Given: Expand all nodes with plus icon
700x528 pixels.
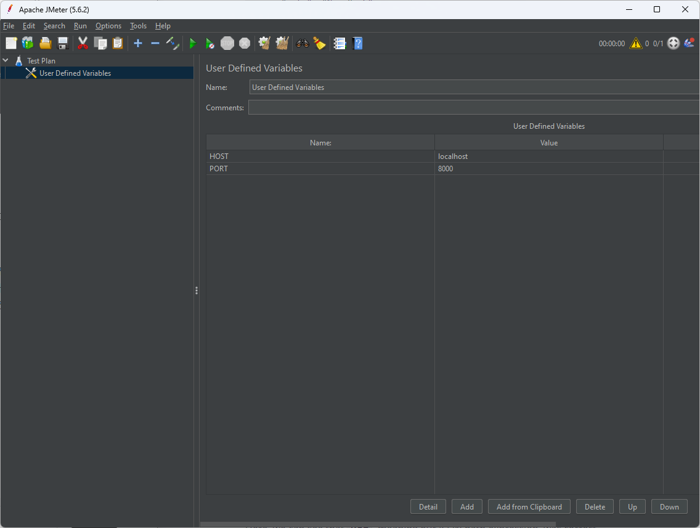Looking at the screenshot, I should (x=138, y=43).
